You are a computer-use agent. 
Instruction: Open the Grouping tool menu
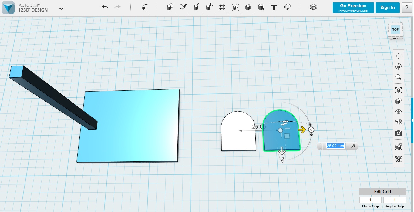235,7
